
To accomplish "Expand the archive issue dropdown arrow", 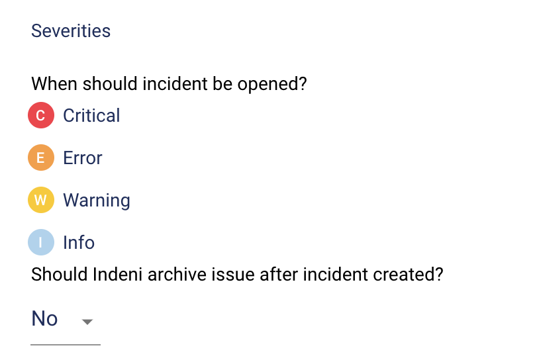I will pos(87,322).
